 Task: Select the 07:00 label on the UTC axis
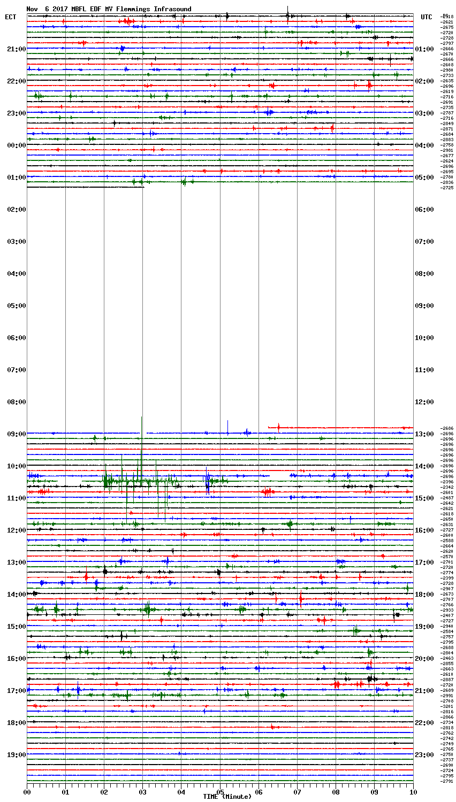tap(424, 242)
